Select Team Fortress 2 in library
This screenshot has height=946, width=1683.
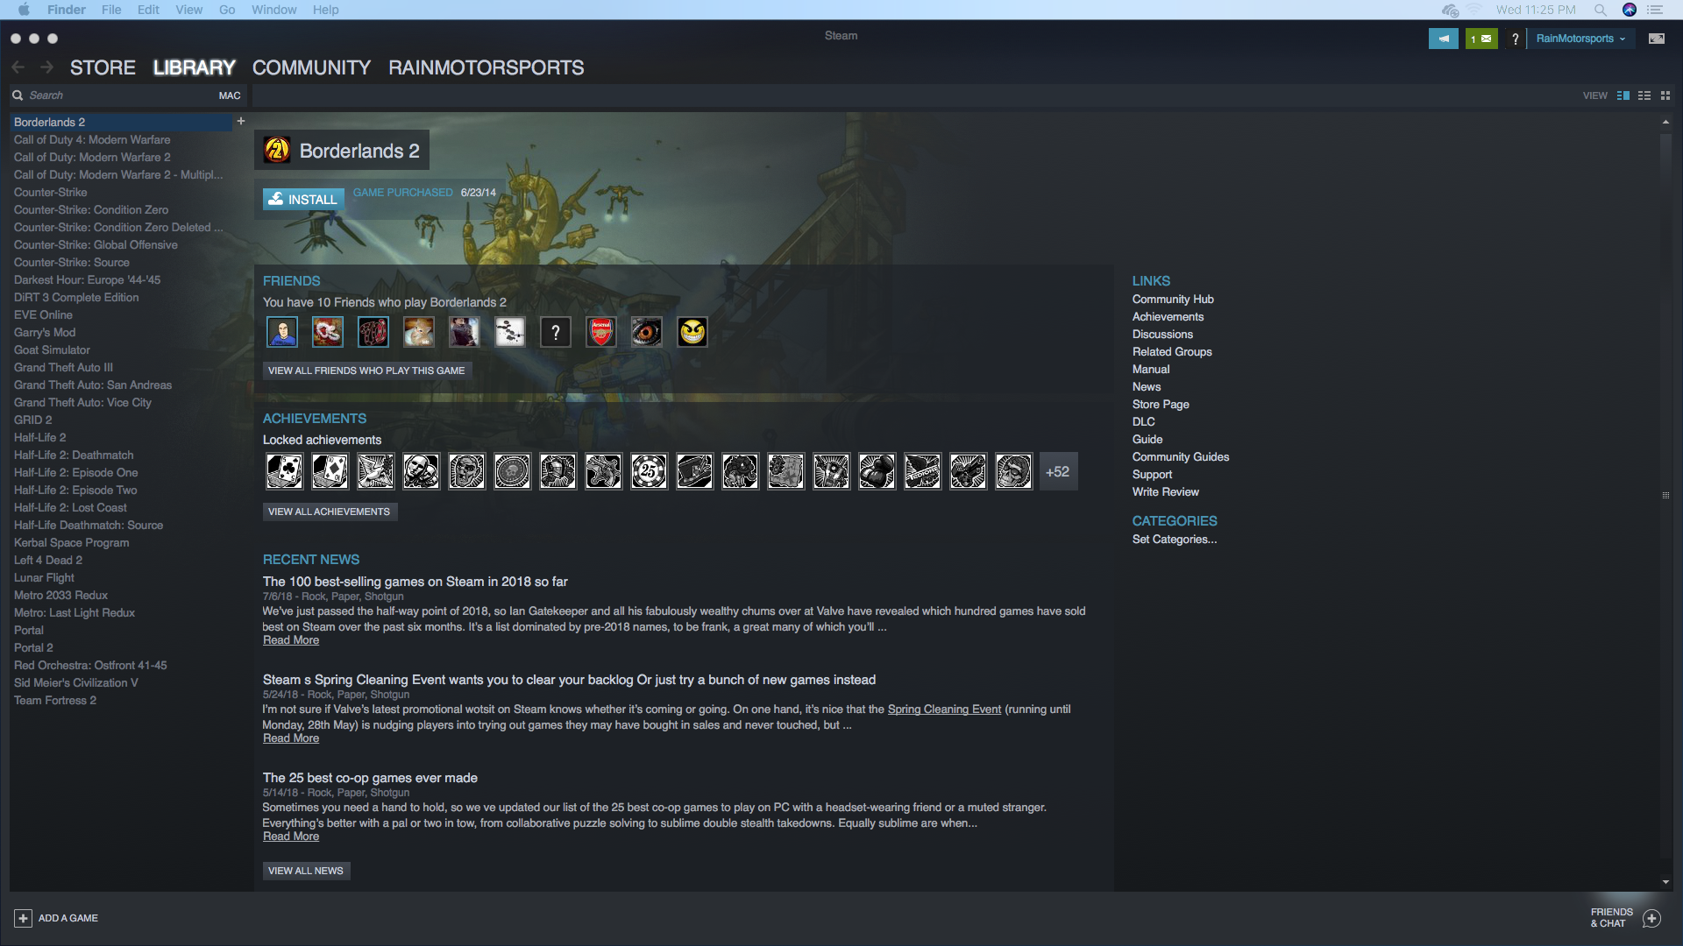pyautogui.click(x=55, y=700)
